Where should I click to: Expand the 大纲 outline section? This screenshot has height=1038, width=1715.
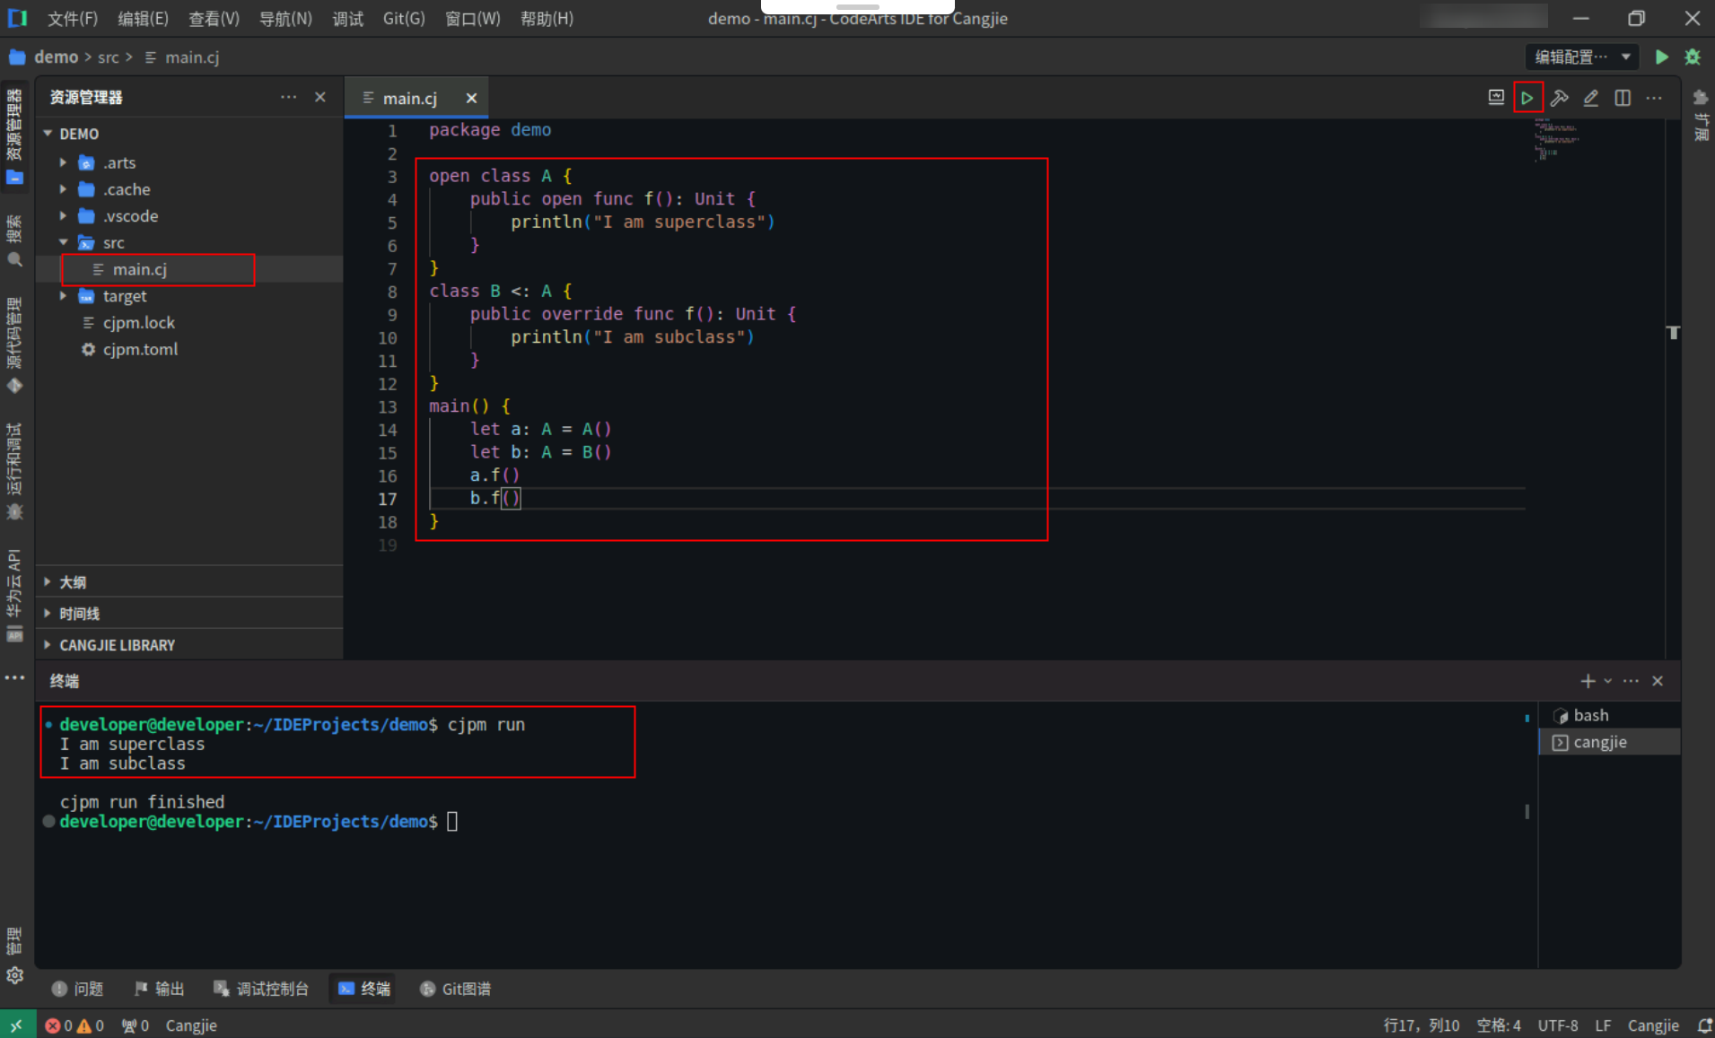pyautogui.click(x=188, y=582)
